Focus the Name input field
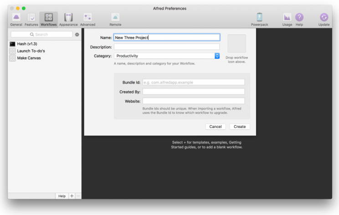Viewport: 339px width, 215px height. click(x=167, y=38)
